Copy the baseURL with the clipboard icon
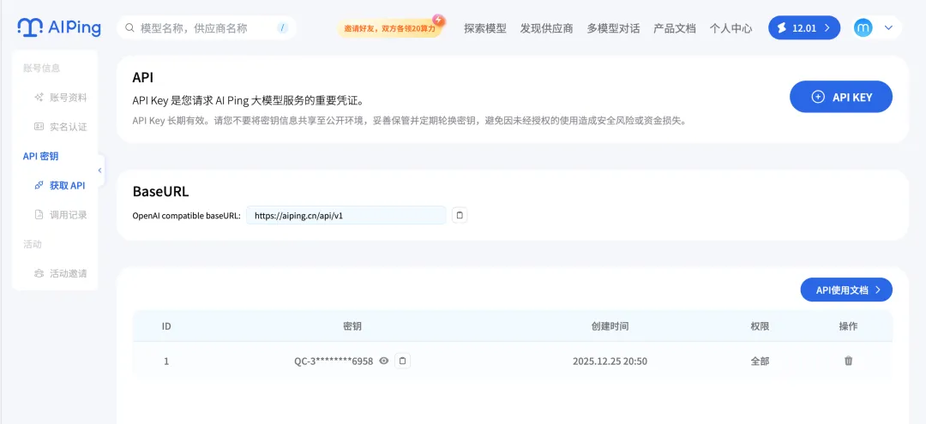 [460, 215]
